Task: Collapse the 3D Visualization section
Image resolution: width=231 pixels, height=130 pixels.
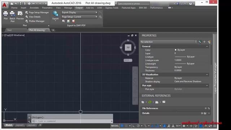Action: tap(207, 75)
